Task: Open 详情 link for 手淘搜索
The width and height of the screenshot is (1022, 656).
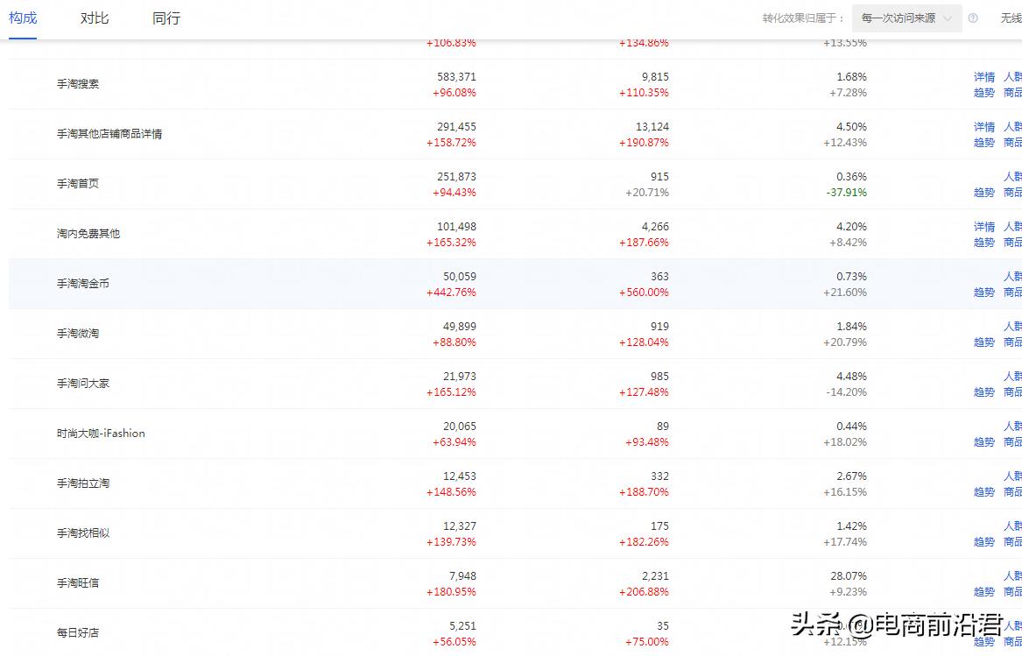Action: [984, 77]
